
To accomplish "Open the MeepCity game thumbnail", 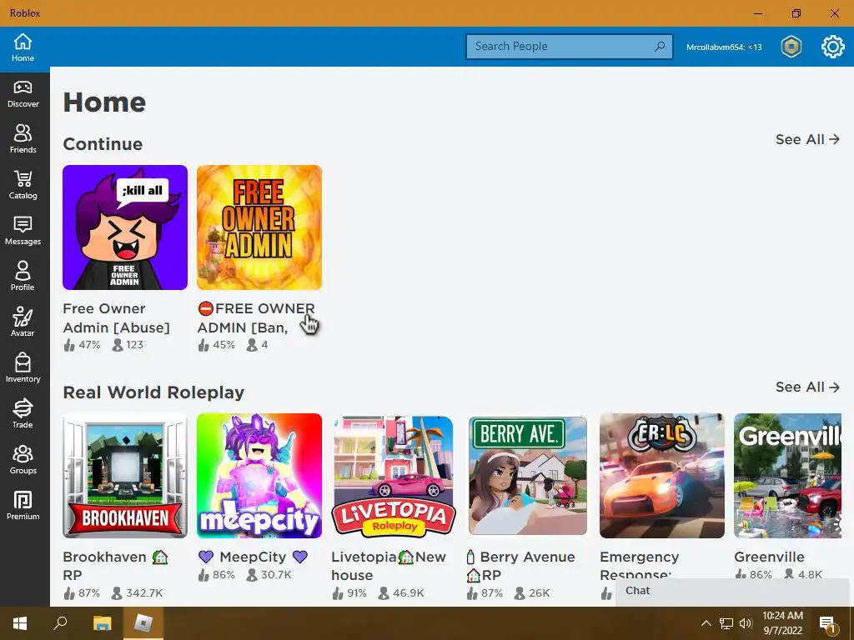I will 259,476.
